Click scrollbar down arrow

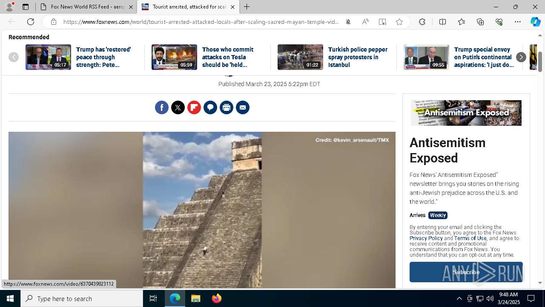point(540,283)
